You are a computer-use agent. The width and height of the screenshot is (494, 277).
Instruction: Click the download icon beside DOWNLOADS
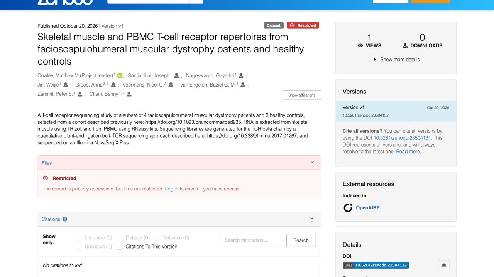click(405, 45)
